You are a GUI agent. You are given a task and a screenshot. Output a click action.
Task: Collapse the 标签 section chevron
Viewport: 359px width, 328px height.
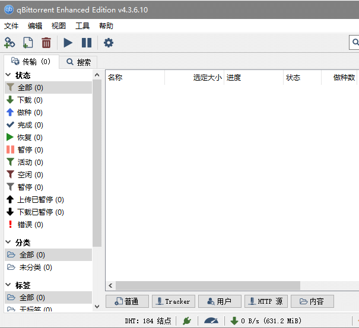coord(8,285)
